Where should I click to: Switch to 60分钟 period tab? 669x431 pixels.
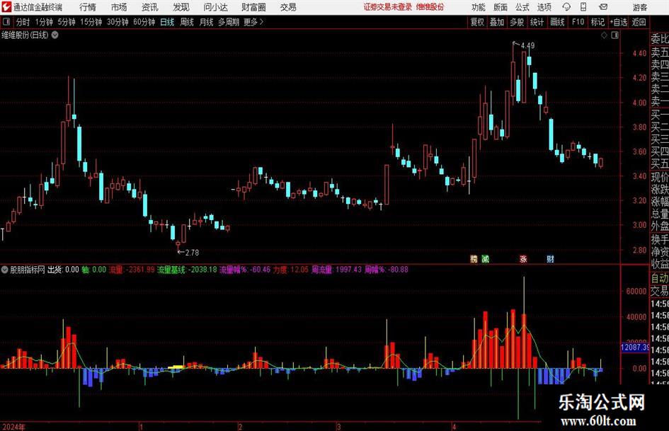pyautogui.click(x=144, y=22)
